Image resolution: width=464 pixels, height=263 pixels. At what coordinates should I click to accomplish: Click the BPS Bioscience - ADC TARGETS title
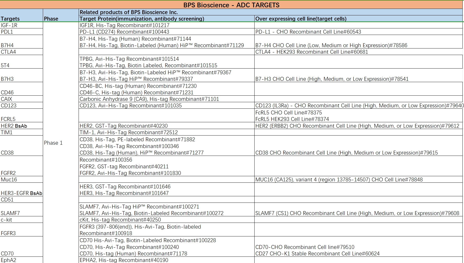click(231, 5)
